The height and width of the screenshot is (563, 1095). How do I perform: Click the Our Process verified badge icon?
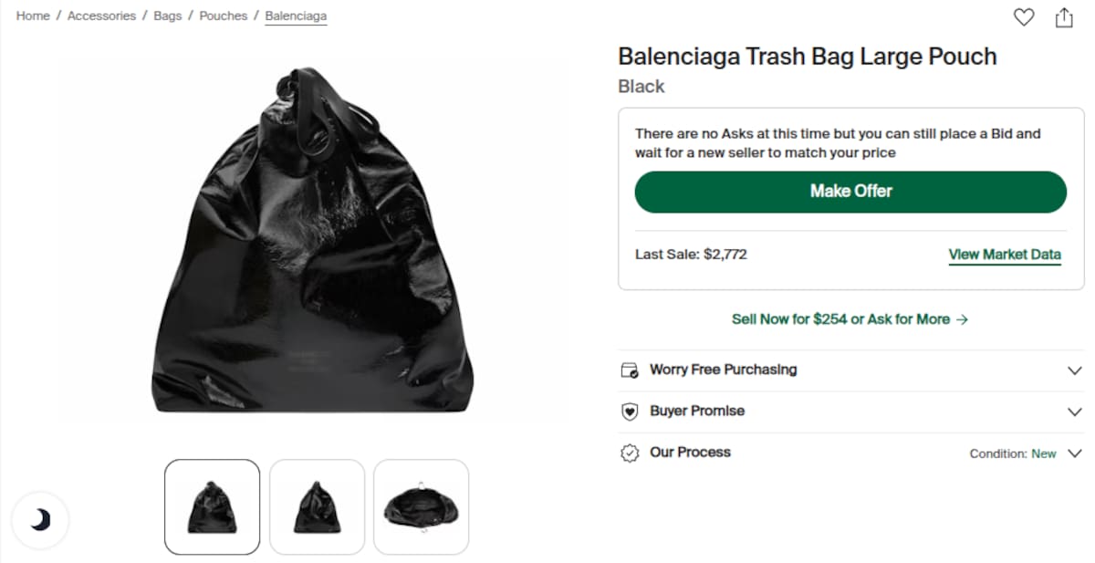point(629,453)
